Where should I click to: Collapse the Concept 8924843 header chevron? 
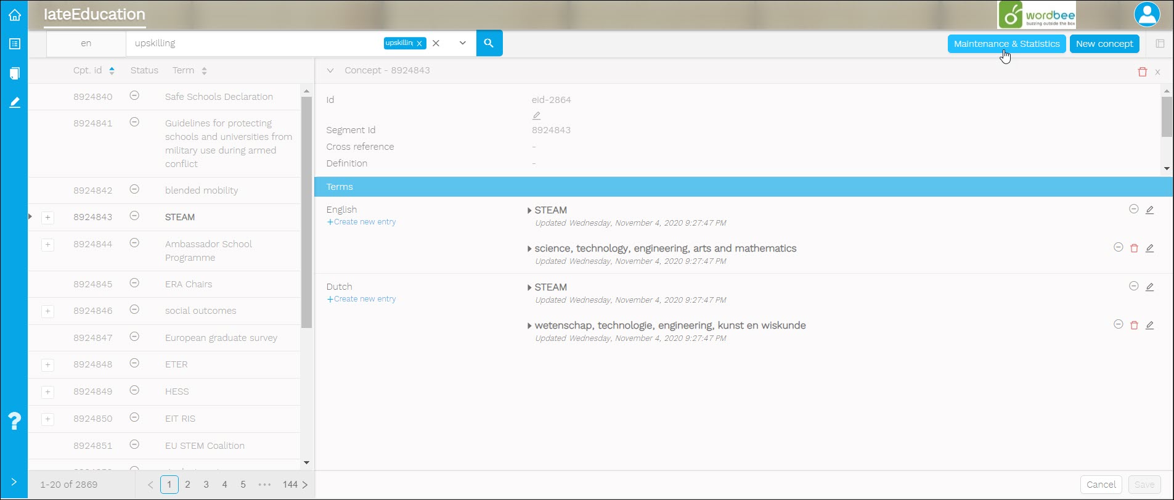330,70
